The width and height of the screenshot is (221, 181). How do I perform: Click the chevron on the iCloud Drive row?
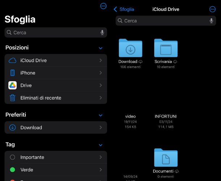[100, 60]
